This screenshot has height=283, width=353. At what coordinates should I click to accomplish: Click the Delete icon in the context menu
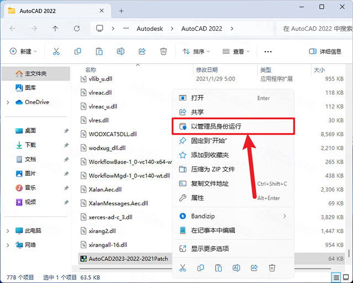point(272,268)
